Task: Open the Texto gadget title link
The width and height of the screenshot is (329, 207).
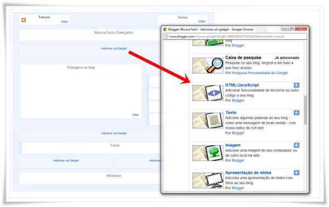Action: tap(231, 112)
